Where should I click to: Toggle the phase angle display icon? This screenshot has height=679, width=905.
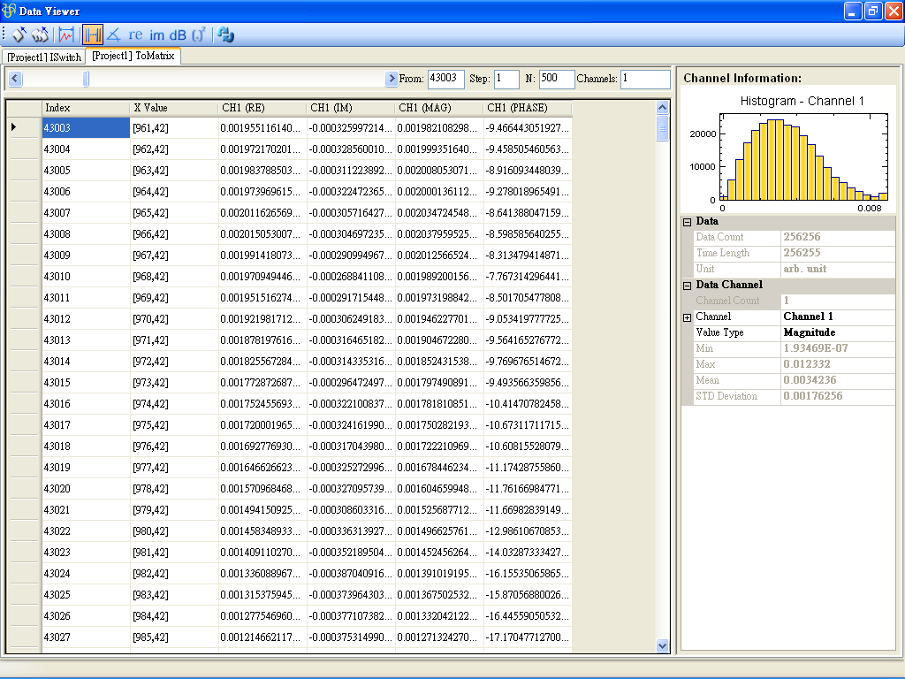113,34
